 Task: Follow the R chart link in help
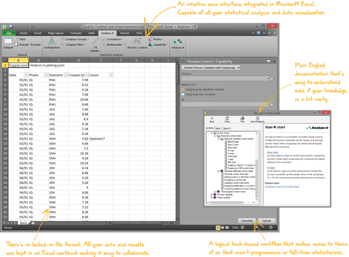pyautogui.click(x=271, y=168)
